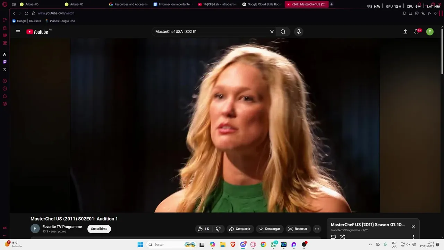Click the taskbar Buscar search box

172,244
